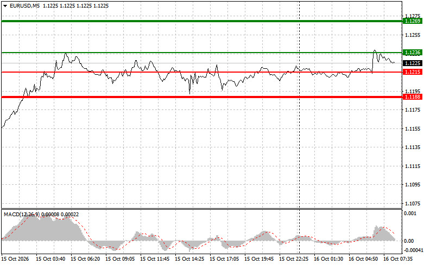Click the 15 Oct 2026 date label
424x265 pixels.
point(15,259)
